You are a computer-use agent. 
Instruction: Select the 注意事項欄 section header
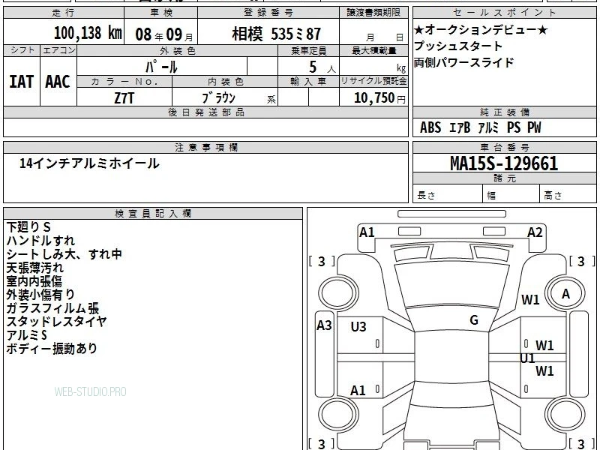[x=206, y=147]
